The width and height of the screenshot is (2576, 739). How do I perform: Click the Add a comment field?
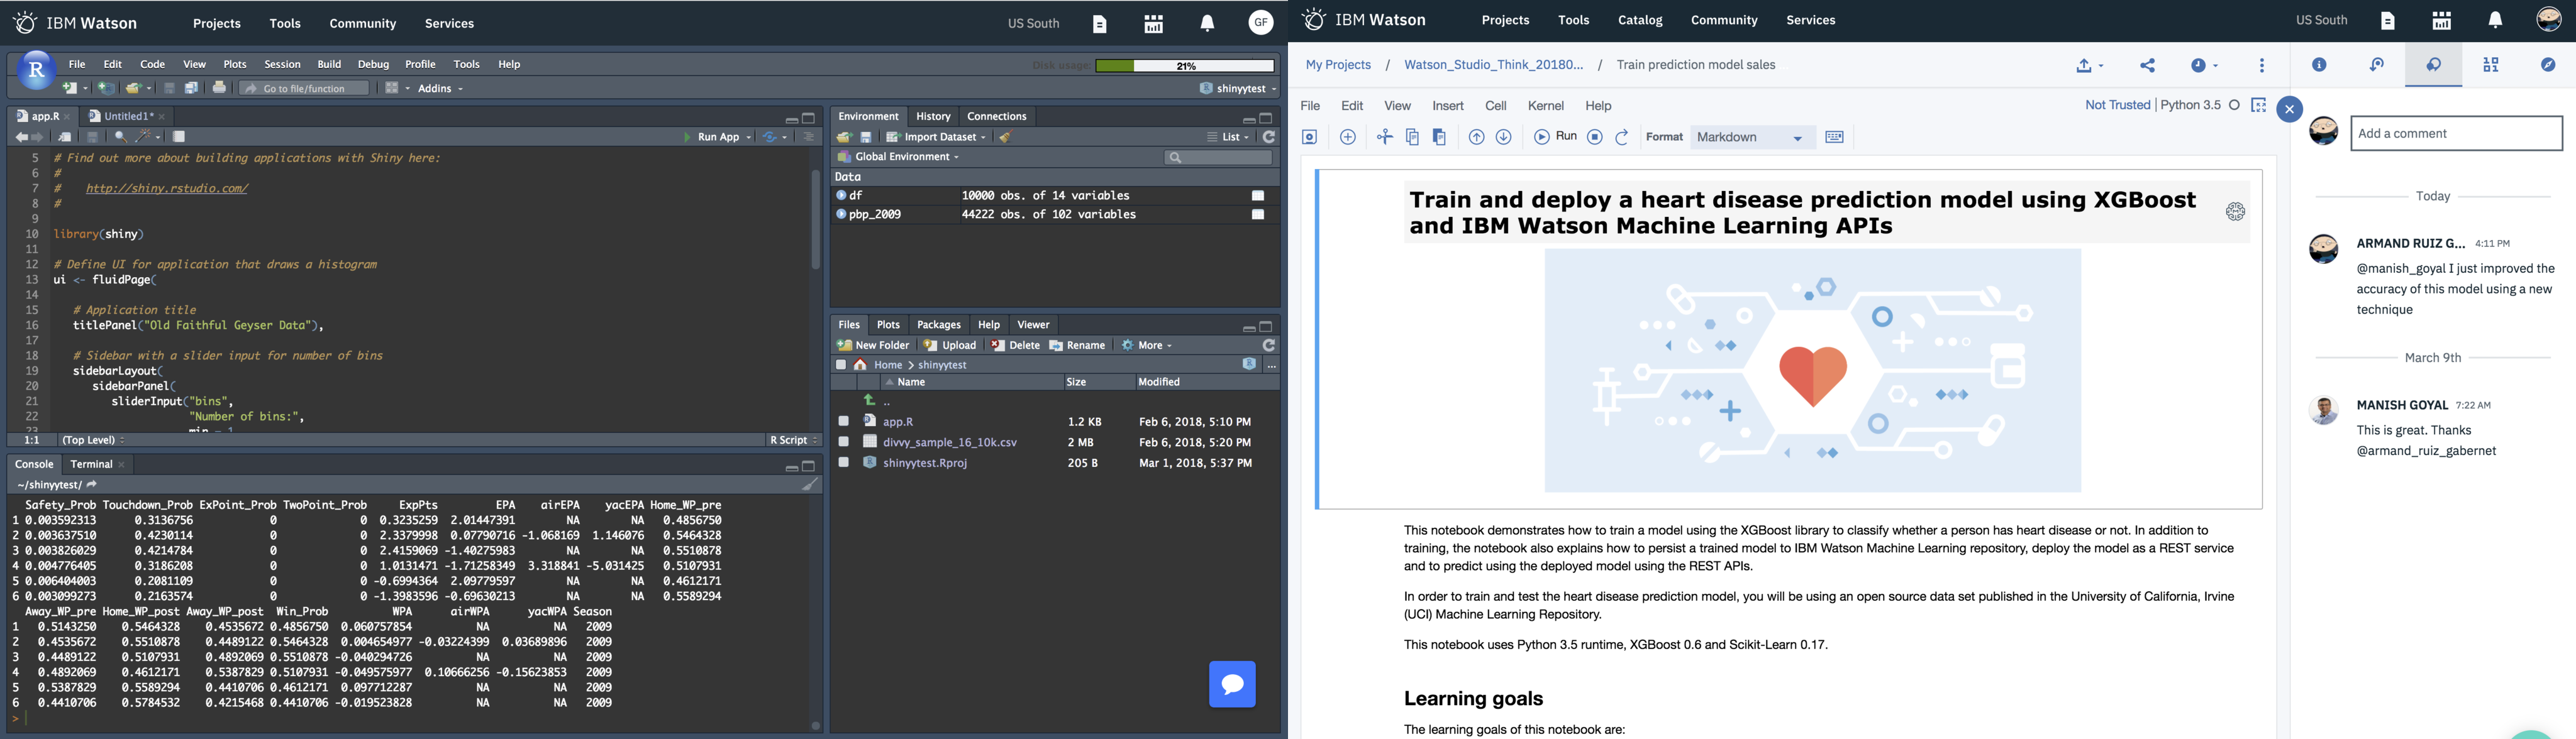(2456, 132)
